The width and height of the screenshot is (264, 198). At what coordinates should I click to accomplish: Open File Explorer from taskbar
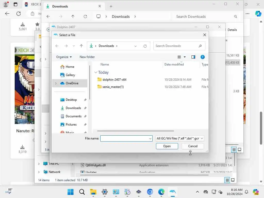tap(93, 192)
